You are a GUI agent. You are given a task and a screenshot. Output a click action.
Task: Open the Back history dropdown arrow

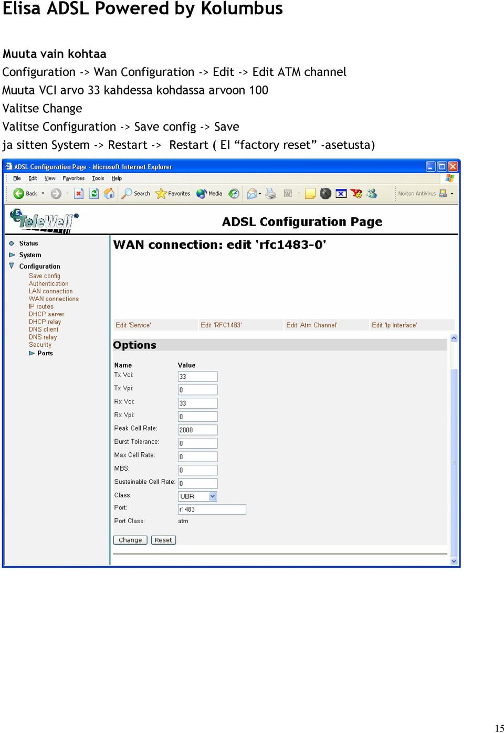click(x=43, y=194)
